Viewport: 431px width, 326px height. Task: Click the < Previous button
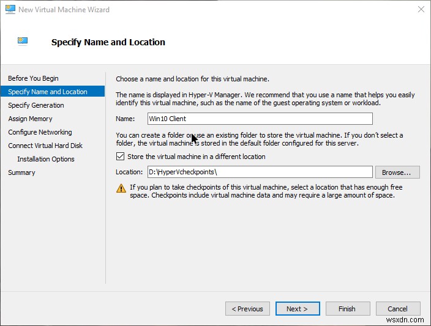click(x=247, y=309)
